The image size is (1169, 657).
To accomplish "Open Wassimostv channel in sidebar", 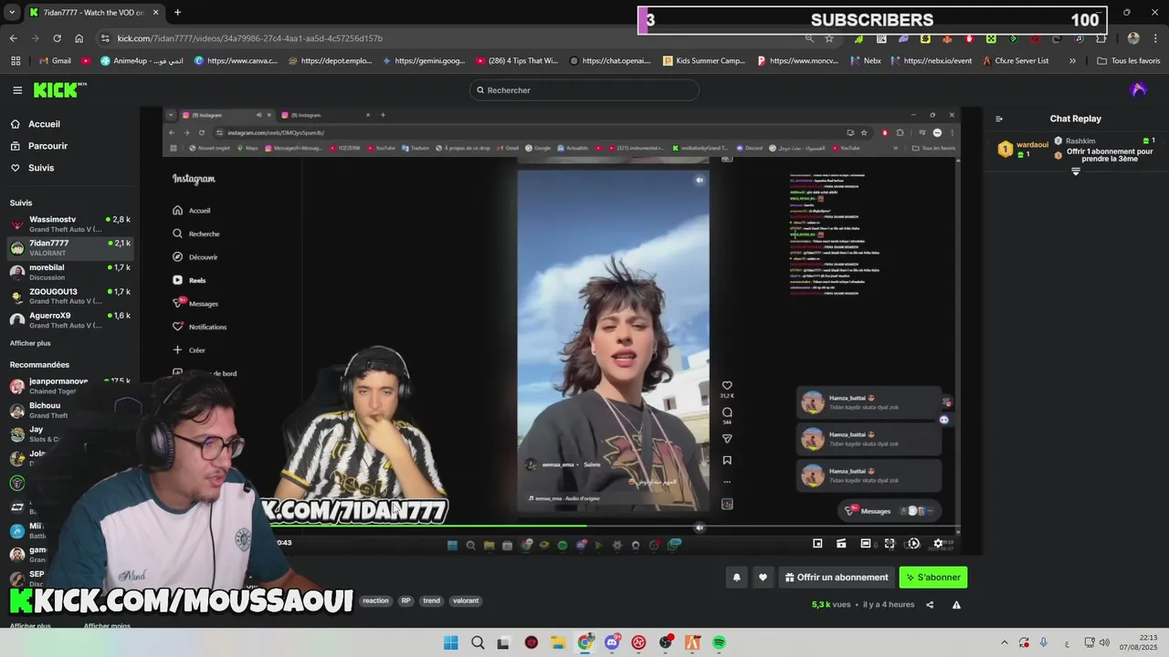I will 70,224.
